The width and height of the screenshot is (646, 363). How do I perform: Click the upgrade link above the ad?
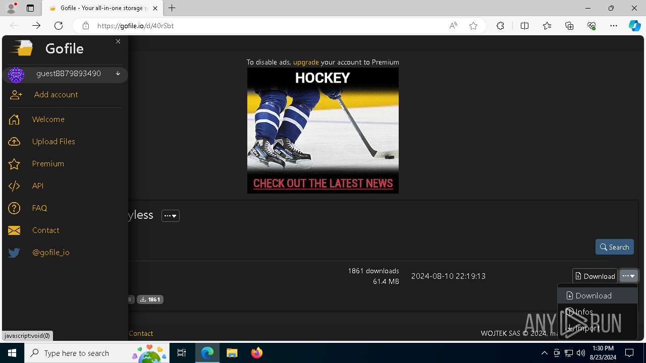point(306,62)
